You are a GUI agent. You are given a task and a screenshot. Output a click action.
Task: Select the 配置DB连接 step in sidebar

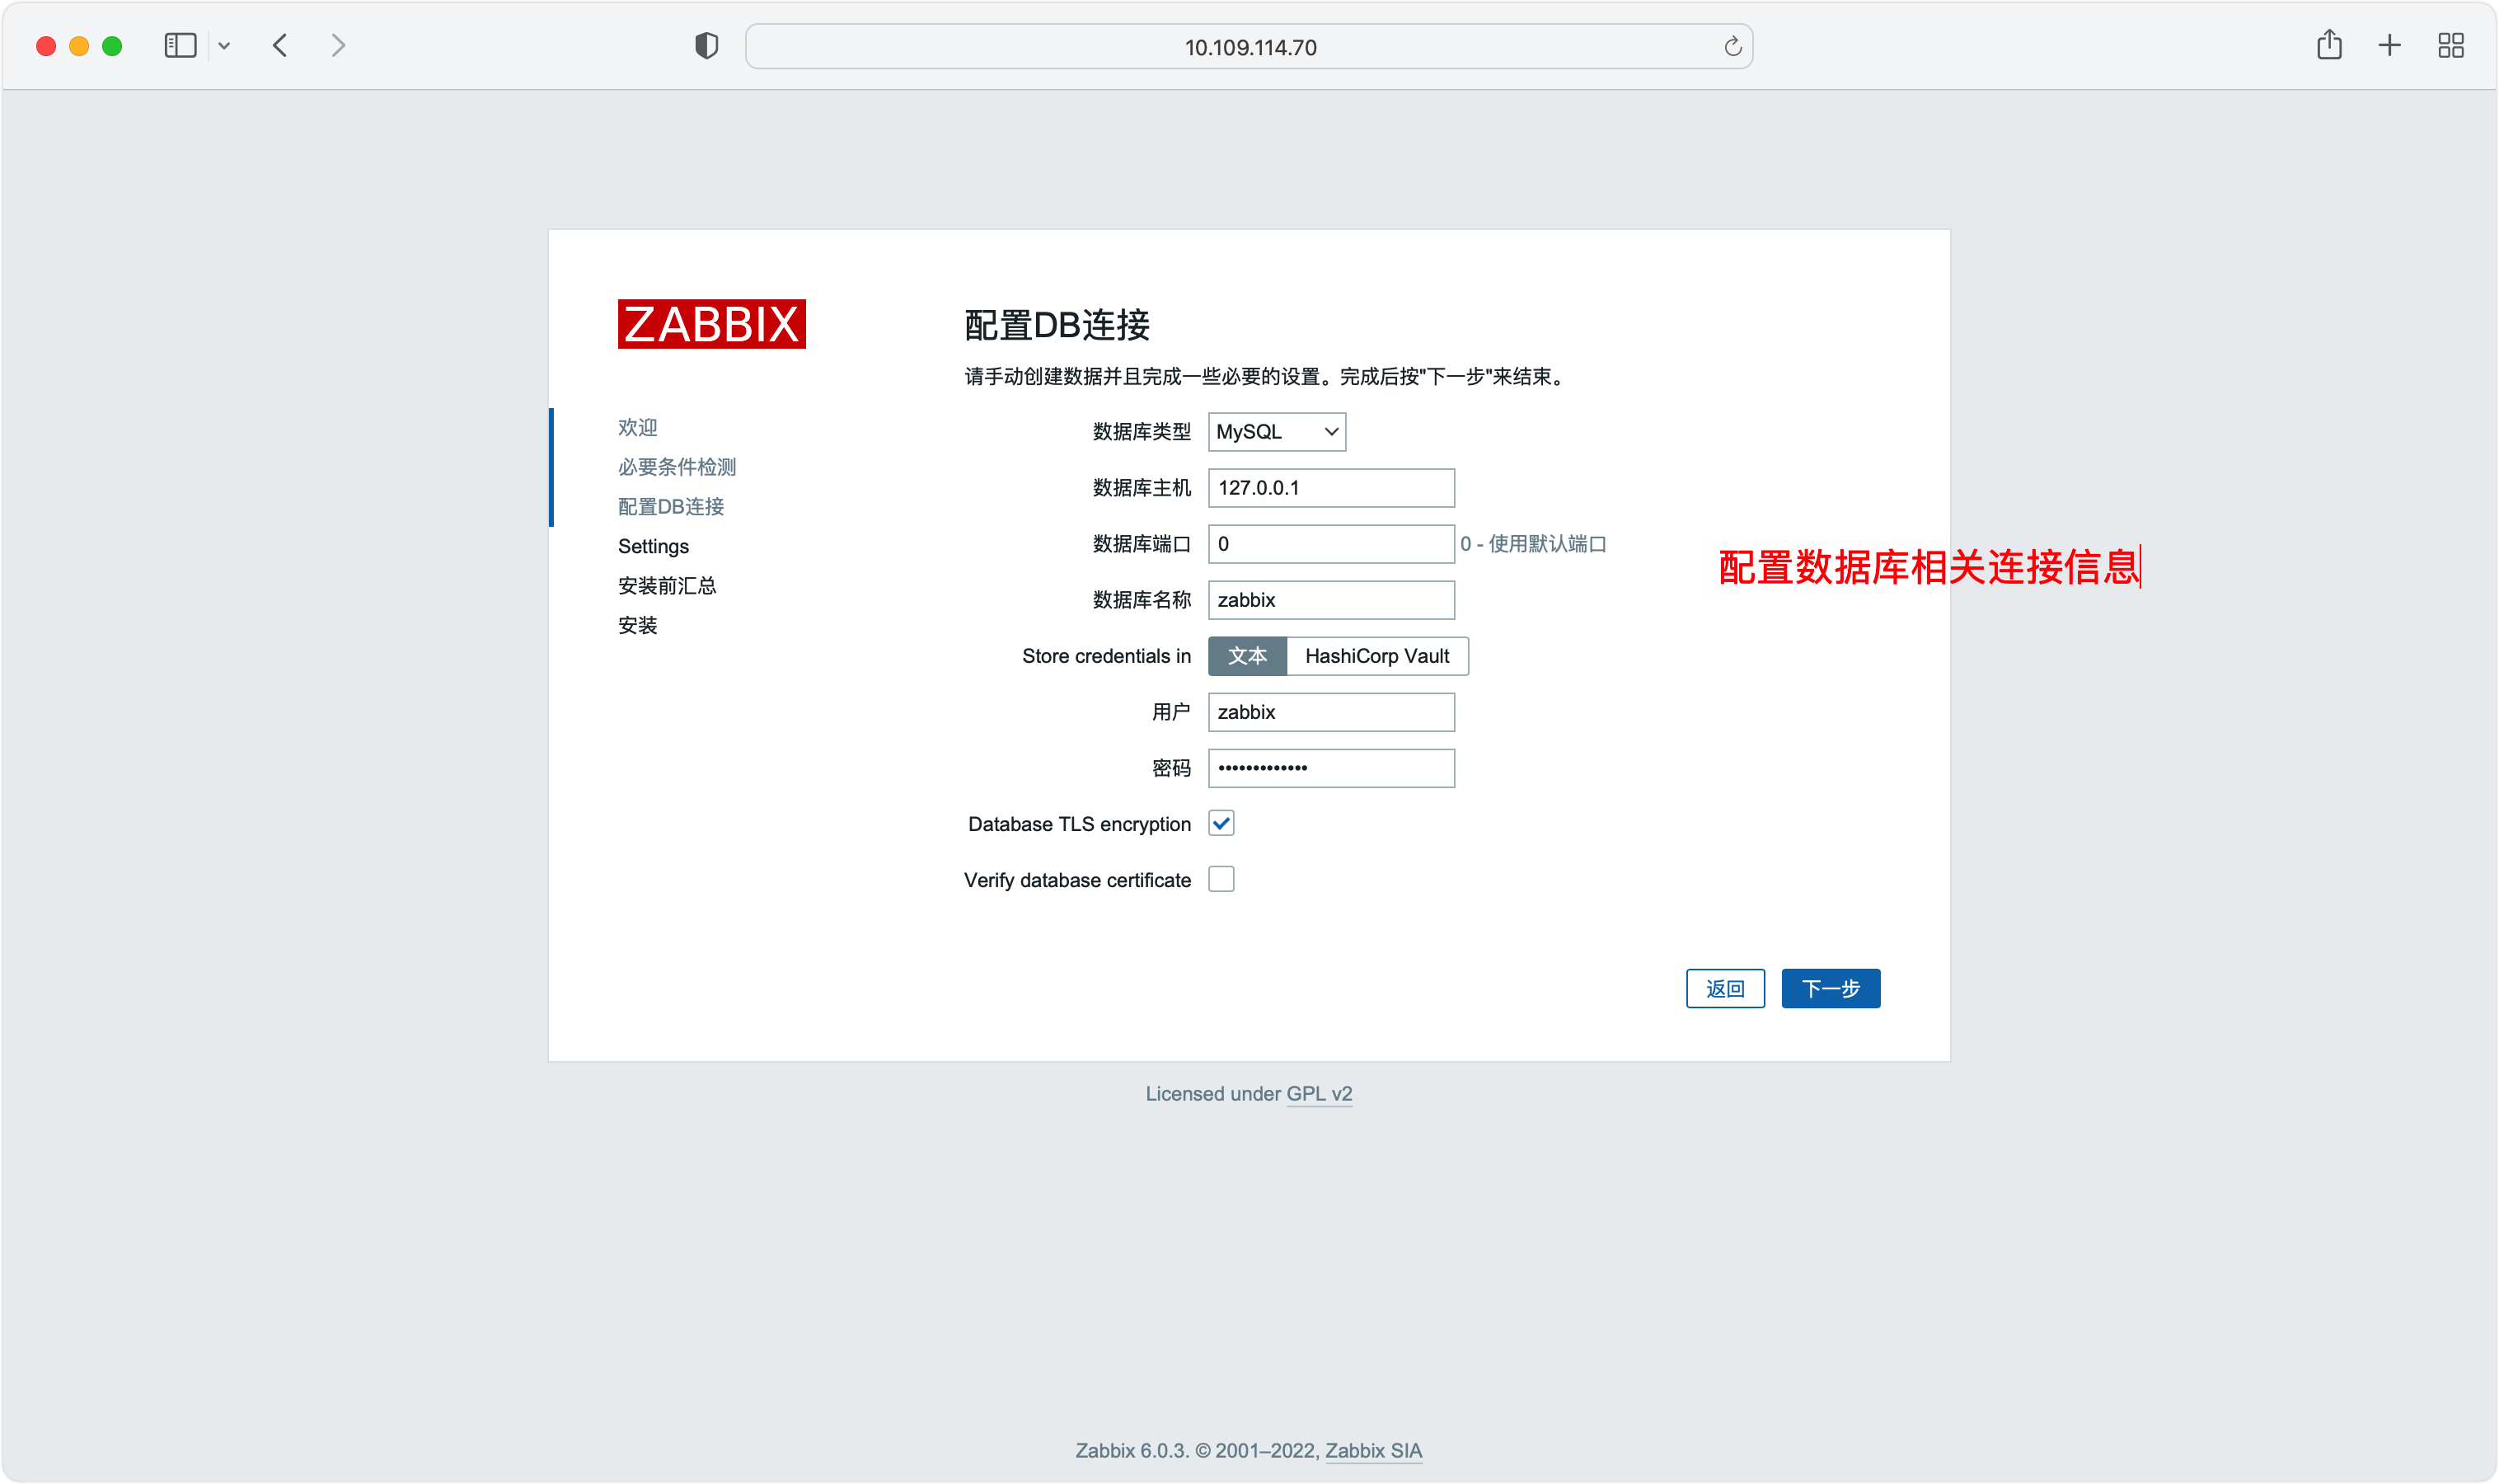pos(671,507)
